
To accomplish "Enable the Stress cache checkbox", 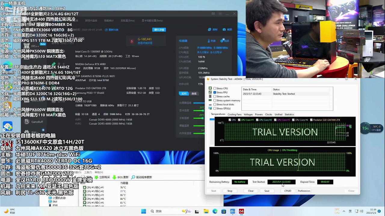I will pyautogui.click(x=215, y=97).
